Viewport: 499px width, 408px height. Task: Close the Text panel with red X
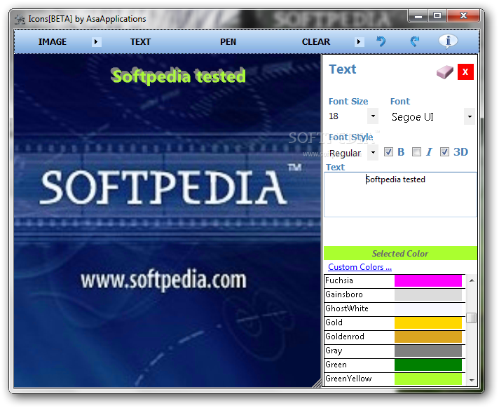465,72
